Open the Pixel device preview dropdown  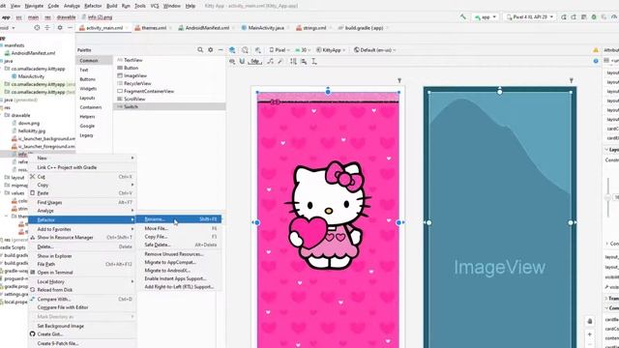tap(280, 50)
